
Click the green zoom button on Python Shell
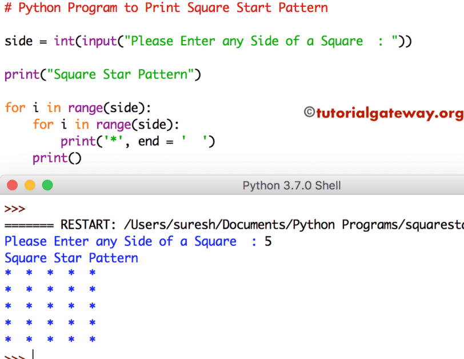(47, 185)
